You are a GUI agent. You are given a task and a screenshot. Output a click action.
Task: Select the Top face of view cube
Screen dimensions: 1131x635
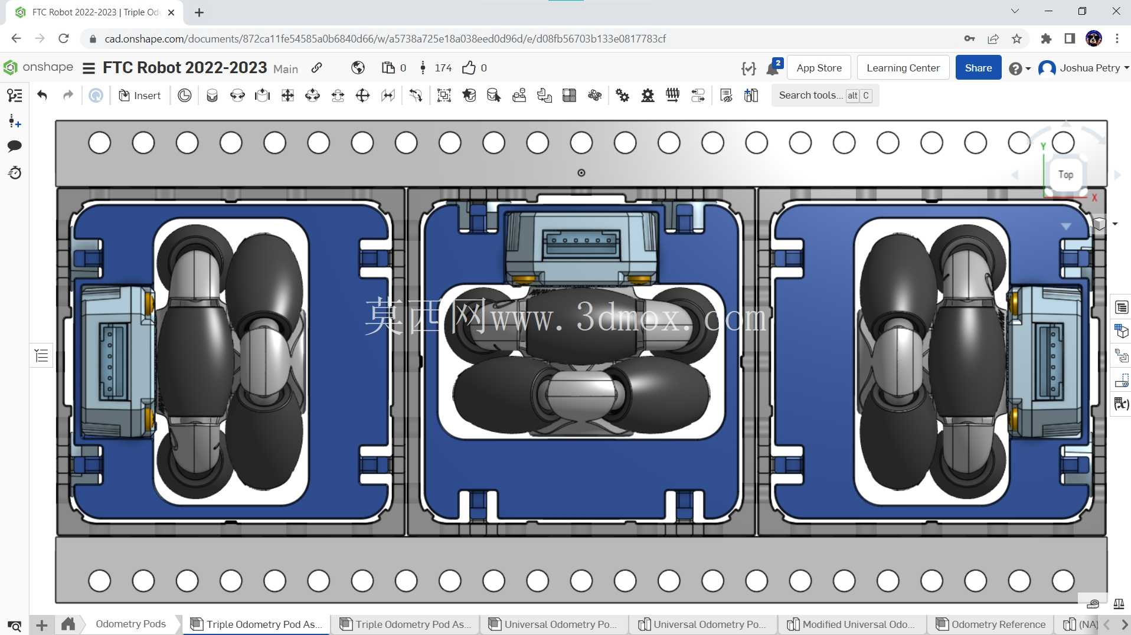(x=1065, y=175)
